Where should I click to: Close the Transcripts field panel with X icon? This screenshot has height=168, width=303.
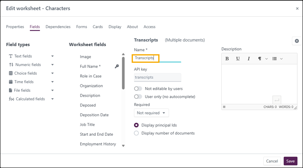(297, 41)
